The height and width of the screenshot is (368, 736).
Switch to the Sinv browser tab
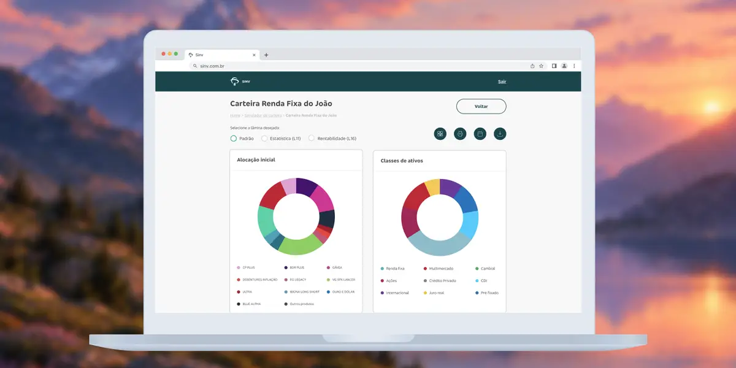pyautogui.click(x=222, y=55)
